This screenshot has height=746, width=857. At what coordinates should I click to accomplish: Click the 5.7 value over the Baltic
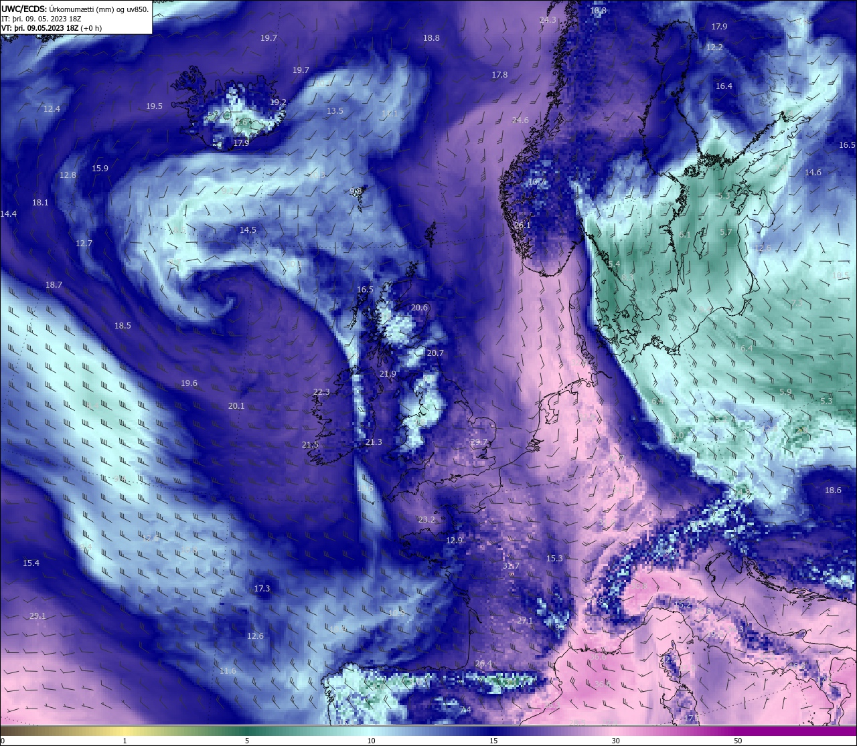pyautogui.click(x=726, y=232)
